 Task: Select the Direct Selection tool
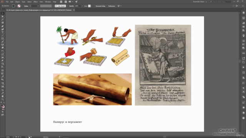tap(3, 16)
